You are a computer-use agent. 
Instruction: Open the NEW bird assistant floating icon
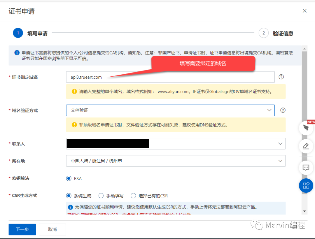click(x=306, y=128)
